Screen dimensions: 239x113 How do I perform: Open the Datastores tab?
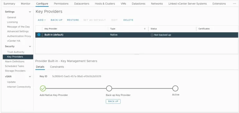click(138, 4)
